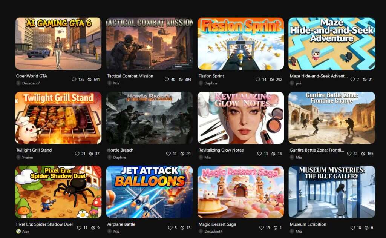Screen dimensions: 386x238
Task: Open the Horde Breach title link
Action: [120, 150]
